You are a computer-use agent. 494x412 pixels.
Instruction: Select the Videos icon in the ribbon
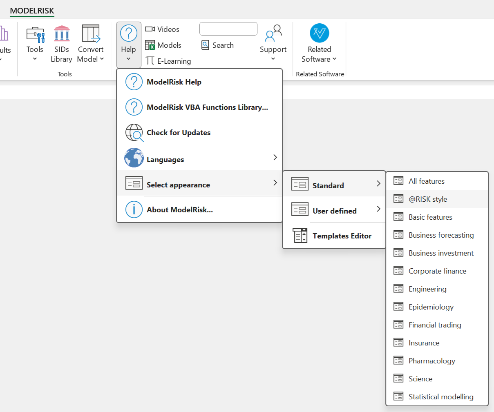tap(162, 29)
